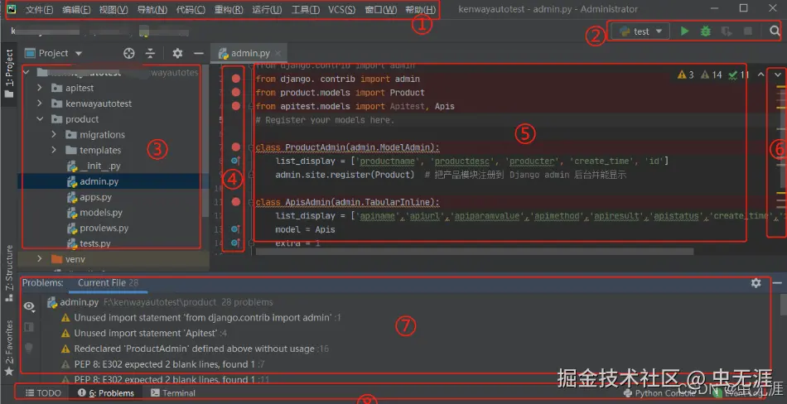
Task: Open the 1: Project side stripe button
Action: coord(9,75)
